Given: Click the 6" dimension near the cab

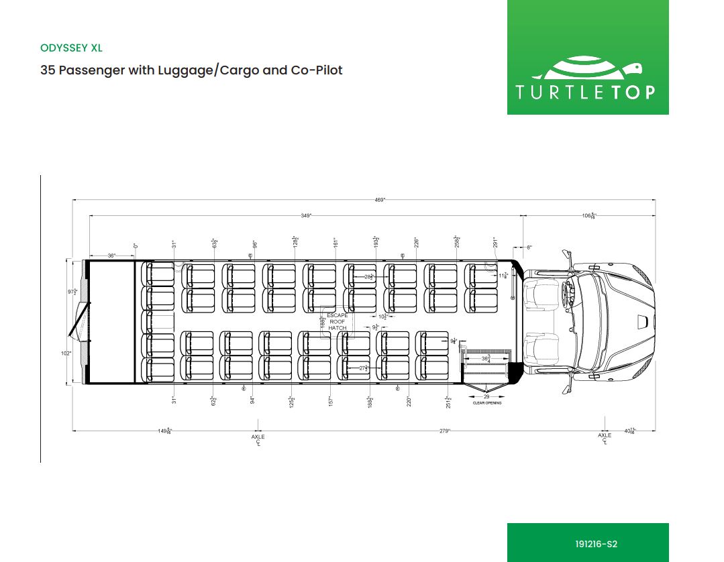Looking at the screenshot, I should pos(529,247).
